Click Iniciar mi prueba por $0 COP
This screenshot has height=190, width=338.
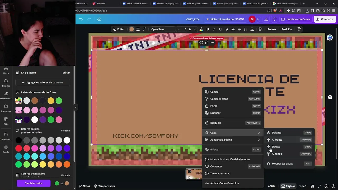coord(225,19)
